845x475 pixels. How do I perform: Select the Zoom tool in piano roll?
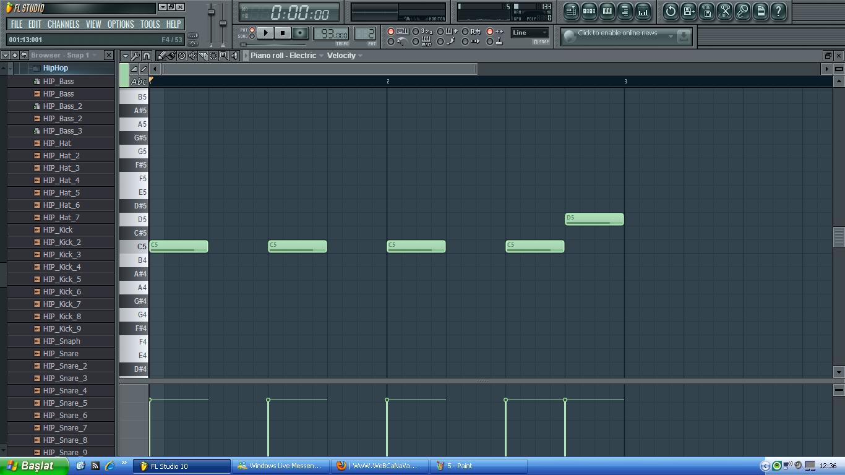click(x=223, y=56)
